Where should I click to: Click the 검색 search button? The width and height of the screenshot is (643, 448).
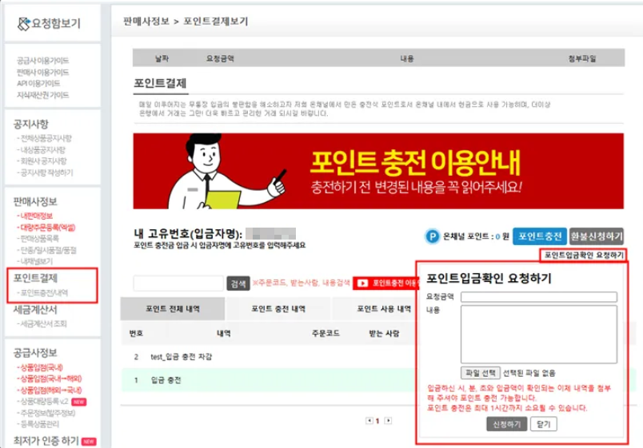click(x=238, y=283)
